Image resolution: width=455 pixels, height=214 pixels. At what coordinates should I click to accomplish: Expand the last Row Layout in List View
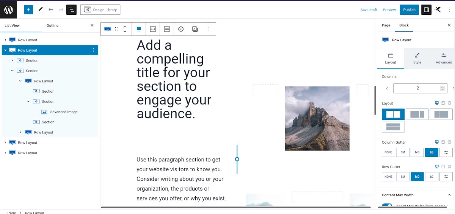tap(5, 153)
